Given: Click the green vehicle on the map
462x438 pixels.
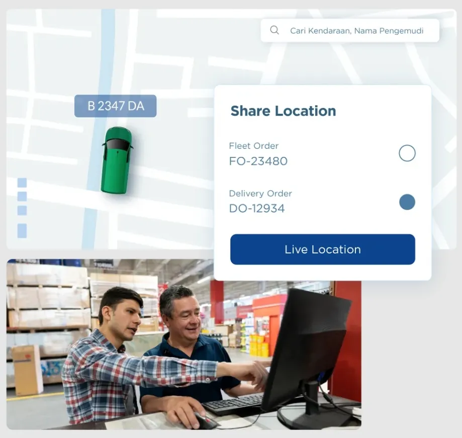Looking at the screenshot, I should pyautogui.click(x=117, y=160).
